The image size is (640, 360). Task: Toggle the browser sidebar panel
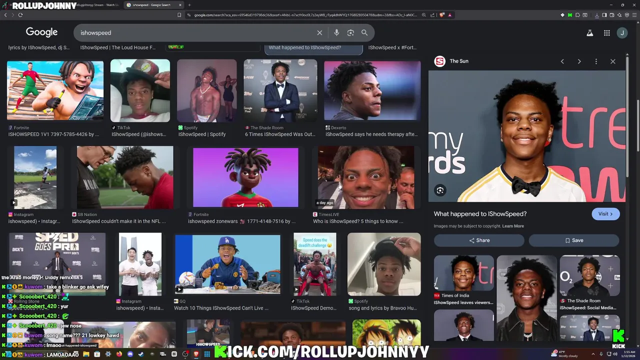coord(604,15)
